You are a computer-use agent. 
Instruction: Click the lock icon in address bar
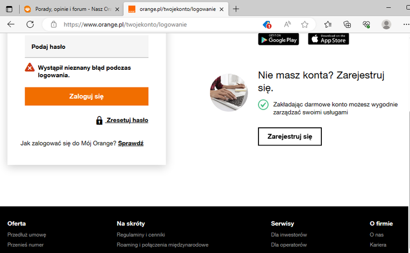point(53,24)
